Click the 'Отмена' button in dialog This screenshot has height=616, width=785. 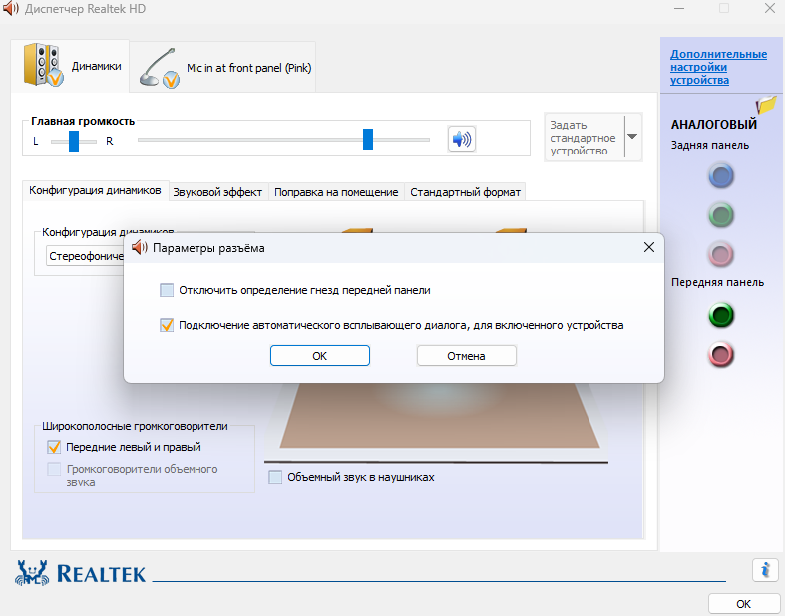click(466, 356)
